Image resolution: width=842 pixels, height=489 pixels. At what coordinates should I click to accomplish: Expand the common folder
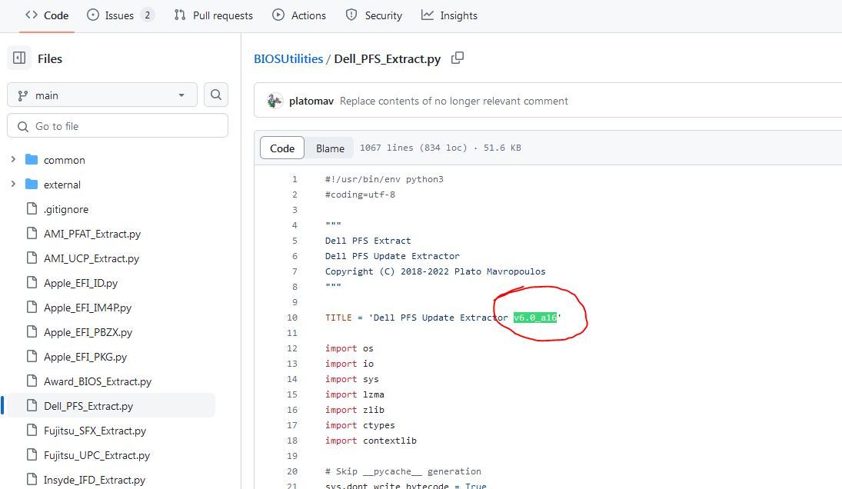[x=13, y=159]
